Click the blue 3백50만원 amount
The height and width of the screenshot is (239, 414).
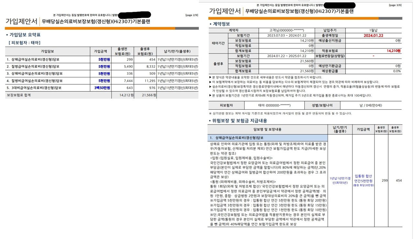tap(102, 88)
